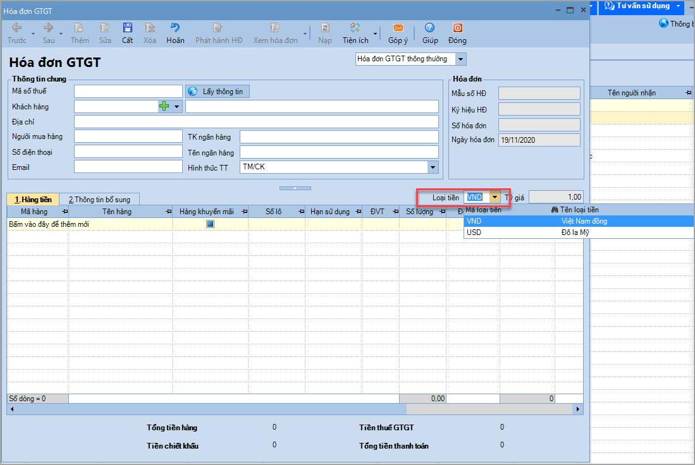Click the horizontal scrollbar right arrow
The image size is (695, 465).
578,409
